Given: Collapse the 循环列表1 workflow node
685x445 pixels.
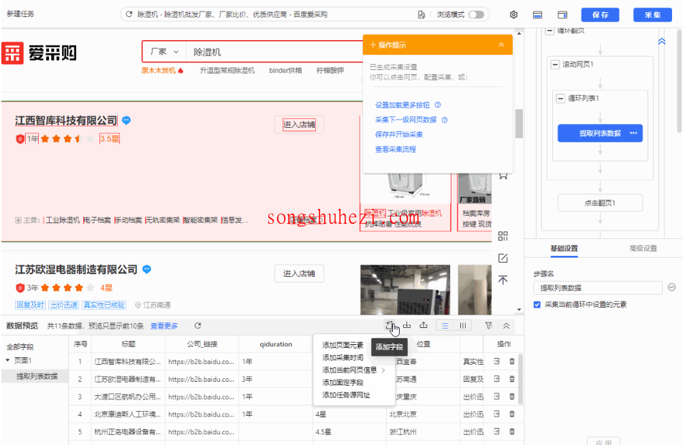Looking at the screenshot, I should tap(560, 98).
